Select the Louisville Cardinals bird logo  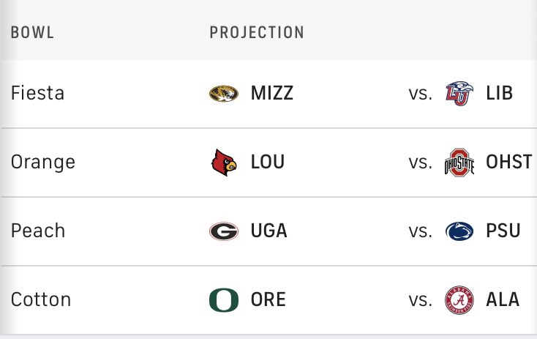point(224,162)
